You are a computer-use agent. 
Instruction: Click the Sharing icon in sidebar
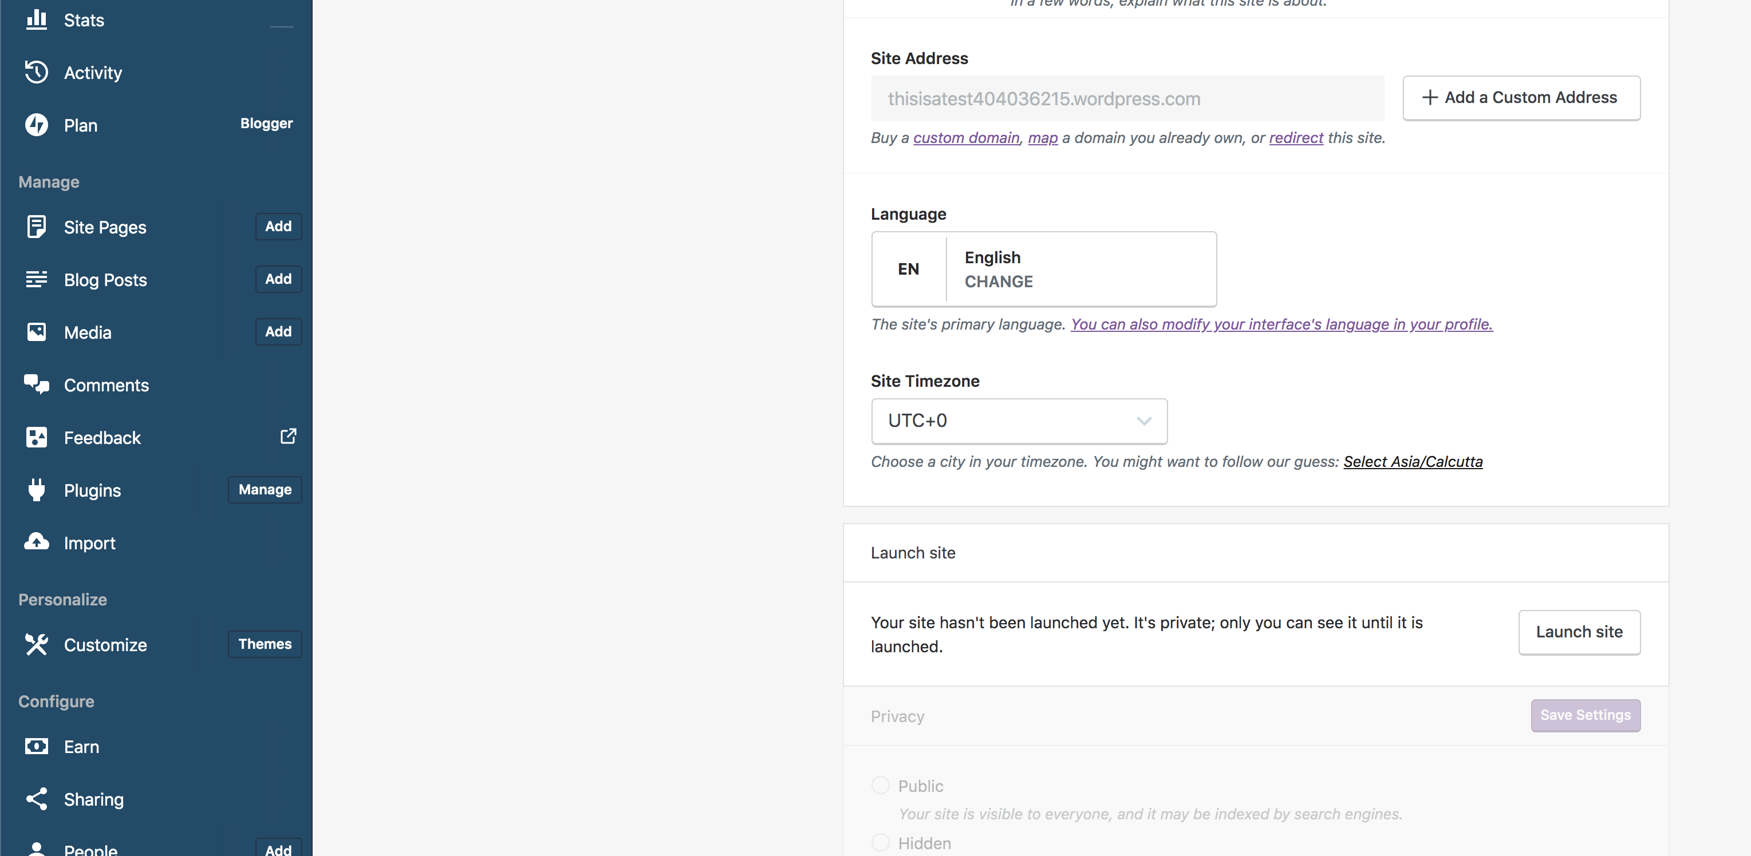36,799
